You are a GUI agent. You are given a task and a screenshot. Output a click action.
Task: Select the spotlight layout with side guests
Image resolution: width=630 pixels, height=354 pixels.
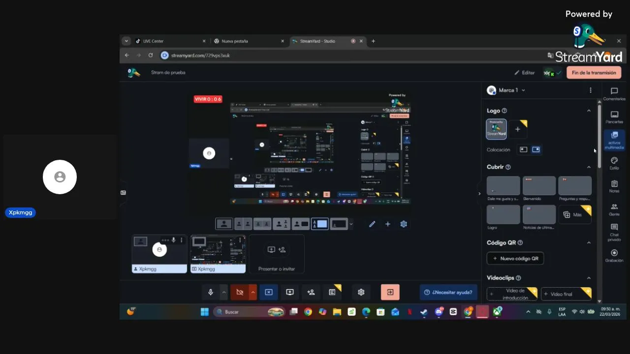[x=282, y=224]
